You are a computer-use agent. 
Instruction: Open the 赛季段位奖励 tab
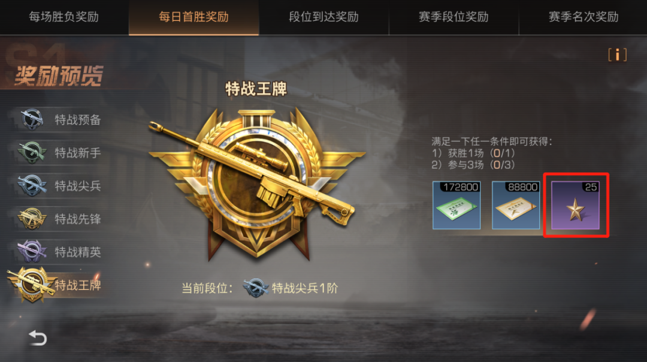(454, 17)
